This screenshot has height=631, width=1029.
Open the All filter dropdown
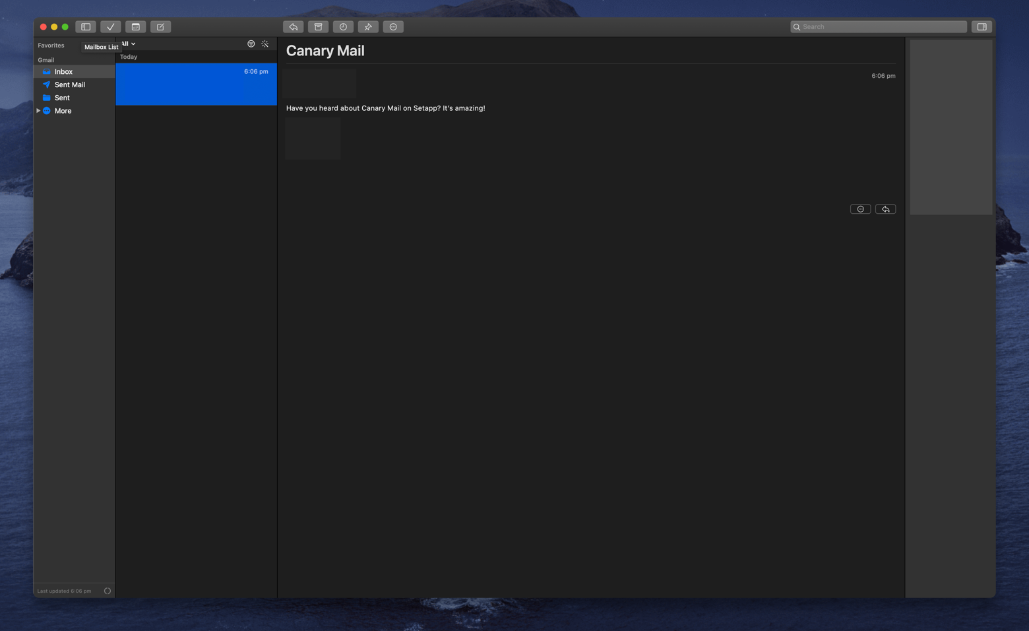point(128,44)
